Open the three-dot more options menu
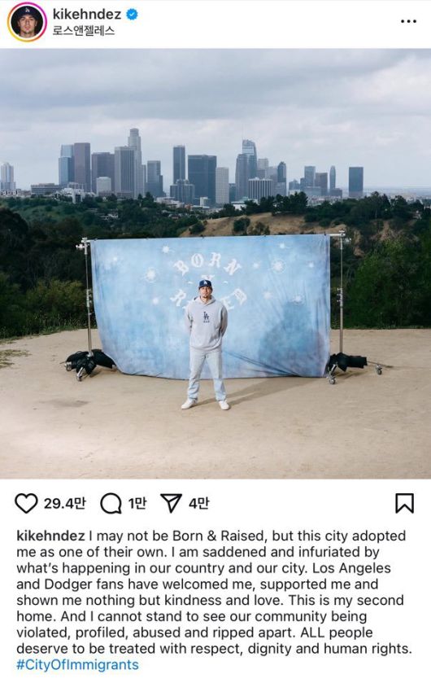Image resolution: width=431 pixels, height=687 pixels. coord(408,21)
